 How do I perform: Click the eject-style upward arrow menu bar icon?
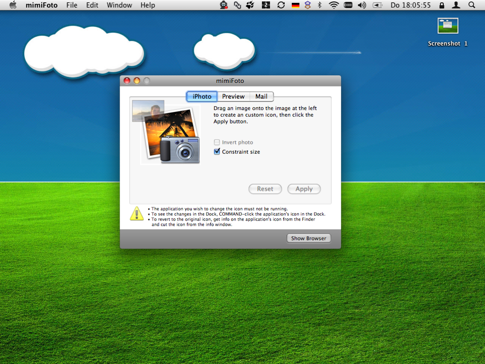pos(308,5)
